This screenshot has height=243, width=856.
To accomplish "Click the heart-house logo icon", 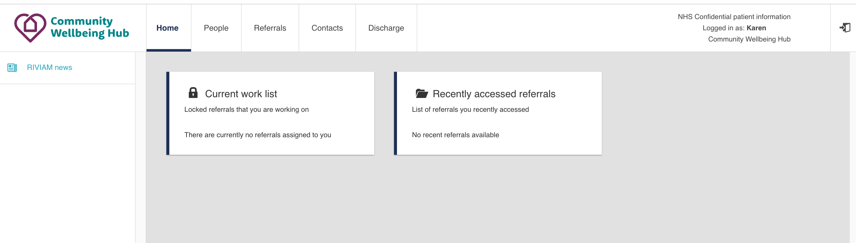I will pyautogui.click(x=30, y=27).
